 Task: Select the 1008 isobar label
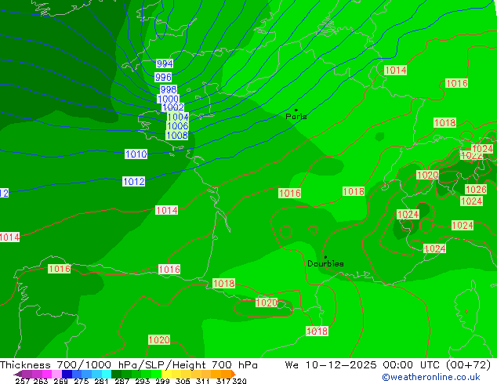[177, 136]
